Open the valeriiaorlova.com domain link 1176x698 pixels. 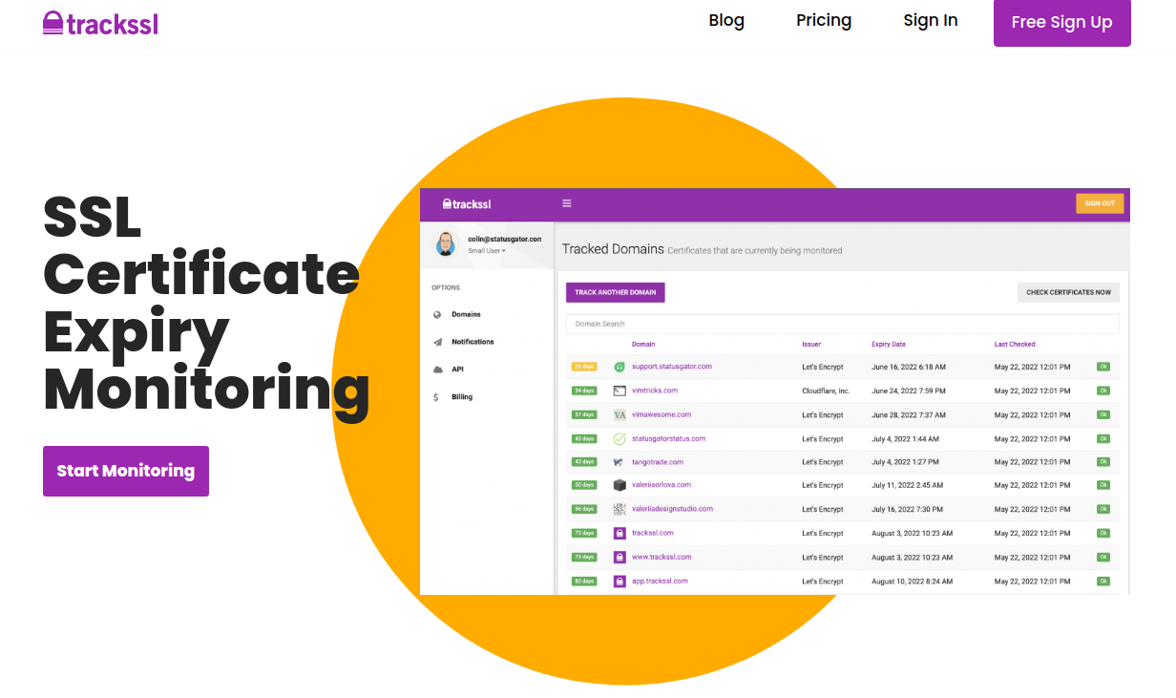point(661,485)
